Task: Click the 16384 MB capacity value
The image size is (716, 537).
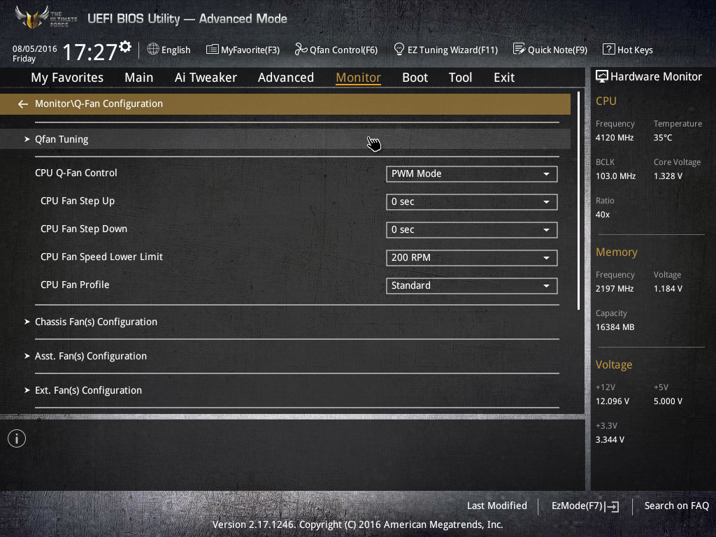Action: (x=615, y=327)
